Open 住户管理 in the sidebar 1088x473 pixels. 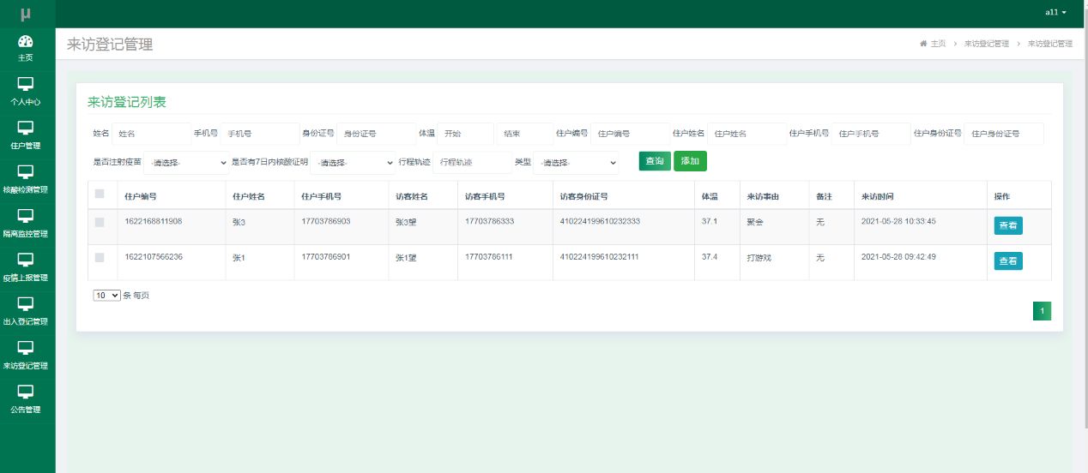point(26,135)
